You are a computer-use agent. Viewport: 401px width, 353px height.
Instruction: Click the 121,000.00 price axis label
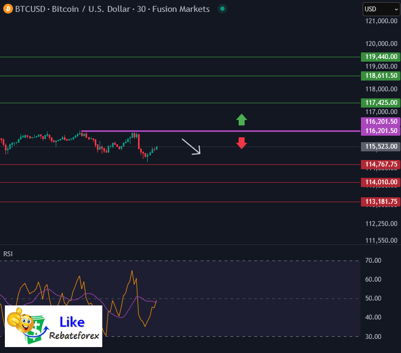click(382, 21)
